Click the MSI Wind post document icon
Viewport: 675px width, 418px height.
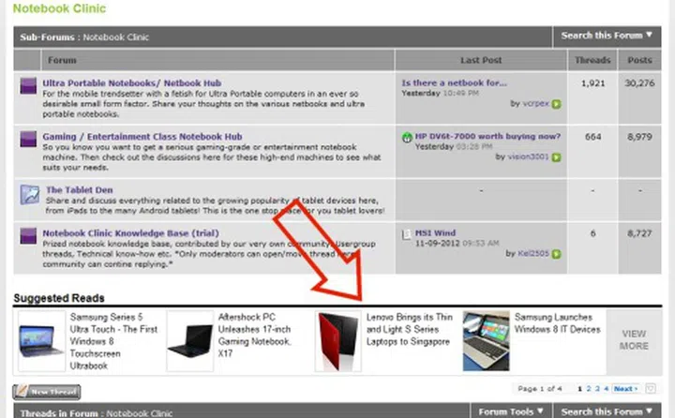tap(407, 232)
